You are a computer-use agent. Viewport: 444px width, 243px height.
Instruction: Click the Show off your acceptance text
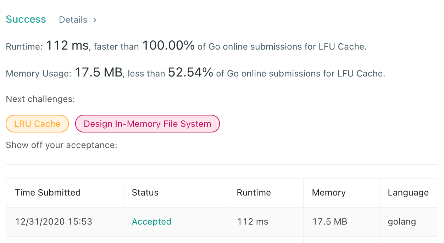coord(61,145)
